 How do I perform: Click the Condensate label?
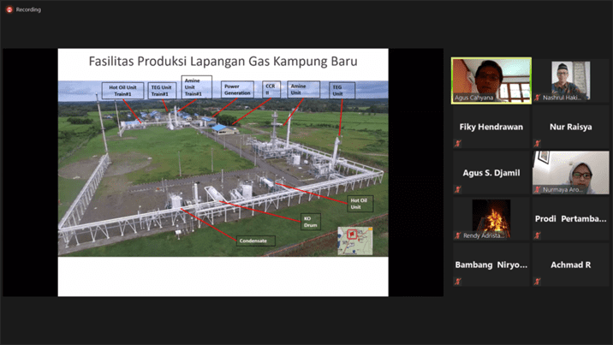pyautogui.click(x=256, y=241)
